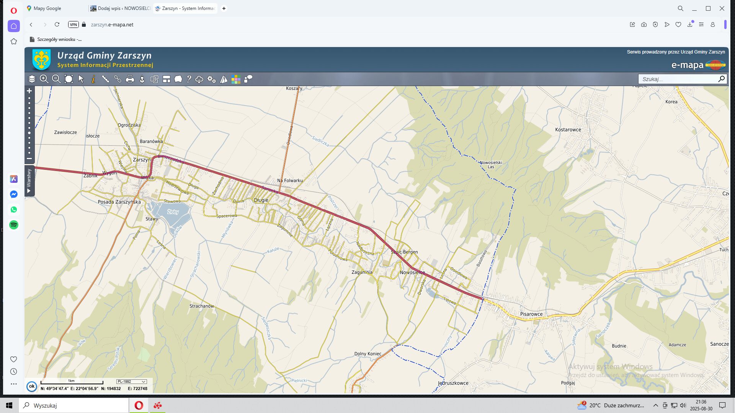This screenshot has height=413, width=735.
Task: Open the chain link share tool
Action: [x=118, y=79]
